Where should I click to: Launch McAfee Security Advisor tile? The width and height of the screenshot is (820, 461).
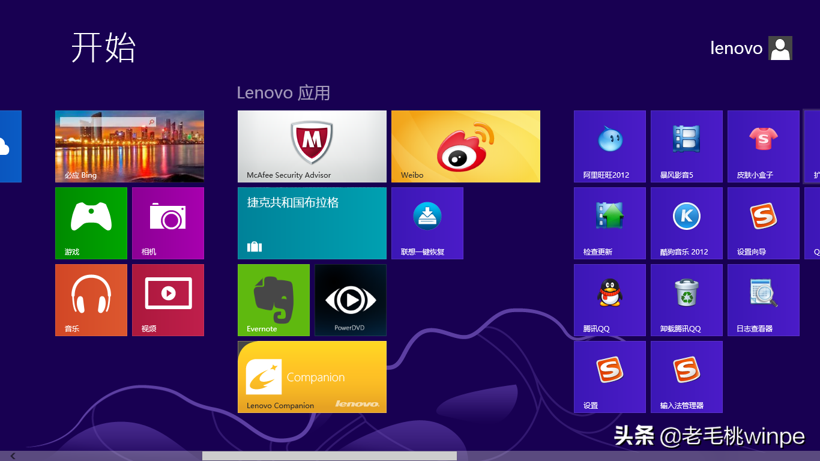pyautogui.click(x=312, y=146)
